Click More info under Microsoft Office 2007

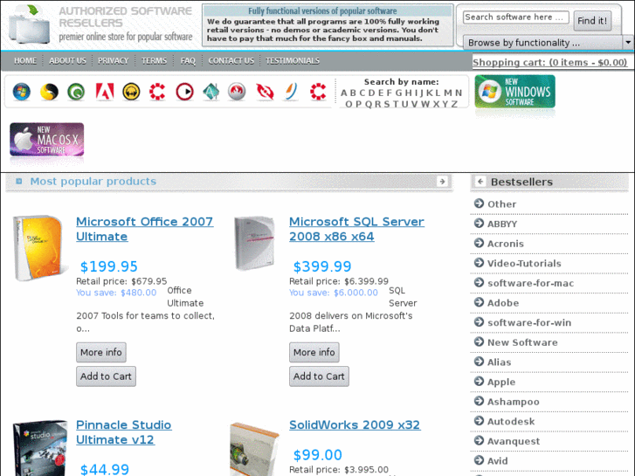101,353
